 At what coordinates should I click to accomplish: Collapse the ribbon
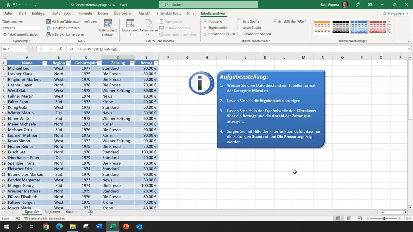[x=409, y=41]
